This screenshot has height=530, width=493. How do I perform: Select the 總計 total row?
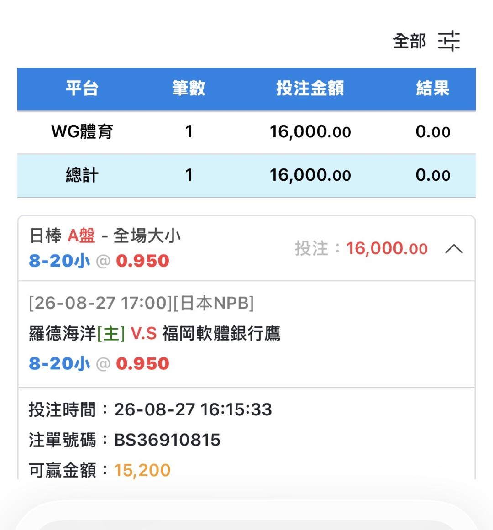coord(246,175)
